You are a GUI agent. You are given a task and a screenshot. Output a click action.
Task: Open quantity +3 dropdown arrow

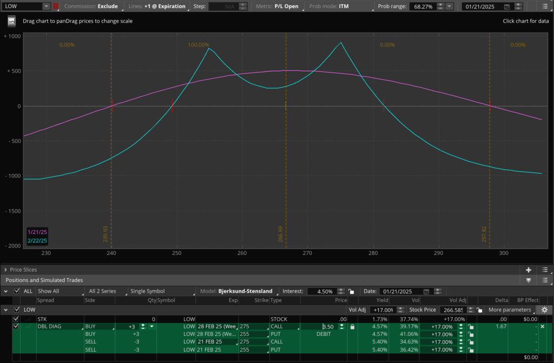tap(151, 327)
